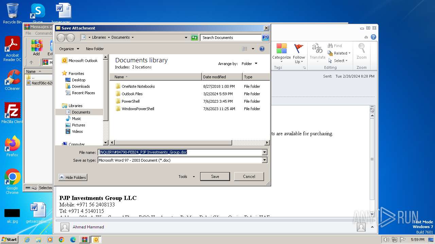Click Zoom in Outlook ribbon
Viewport: 435px width, 244px height.
(x=362, y=52)
